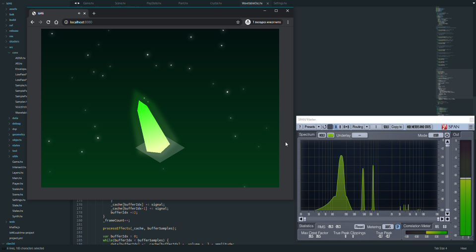Switch to the PlayState.hx editor tab
Screen dimensions: 476x252
pyautogui.click(x=154, y=3)
